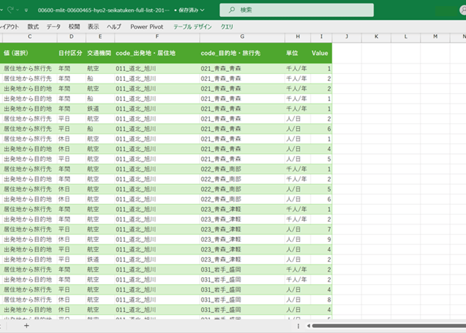Click the Value table header cell

click(321, 53)
